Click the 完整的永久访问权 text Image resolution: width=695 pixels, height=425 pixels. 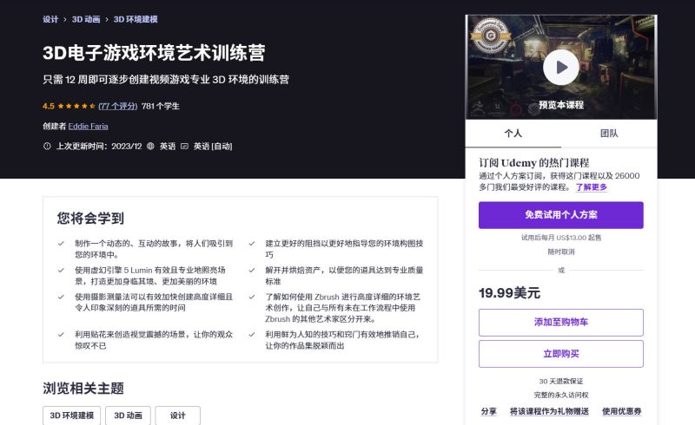coord(560,395)
